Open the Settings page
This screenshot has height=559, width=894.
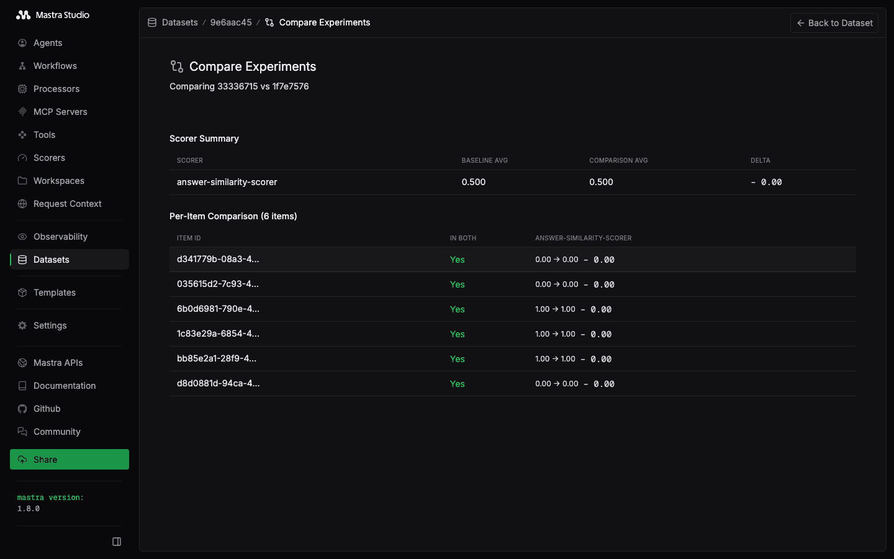(x=50, y=325)
